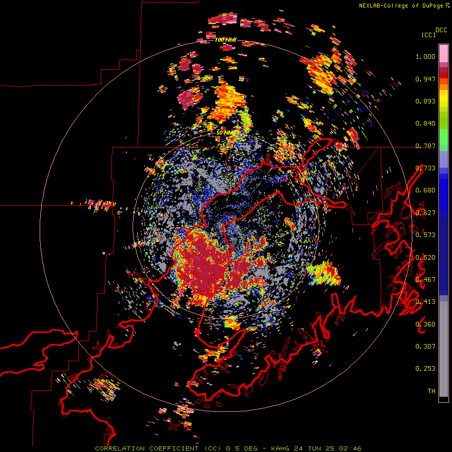Screen dimensions: 452x452
Task: Click the 0.840 scale value
Action: (425, 124)
